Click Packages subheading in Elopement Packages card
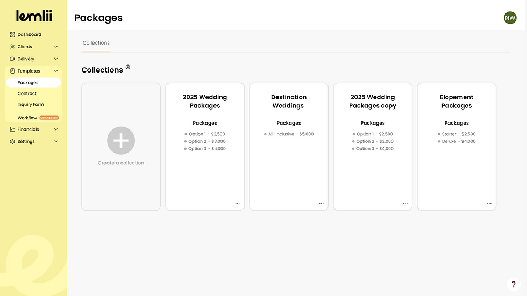Screen dimensions: 527x296 coord(457,123)
